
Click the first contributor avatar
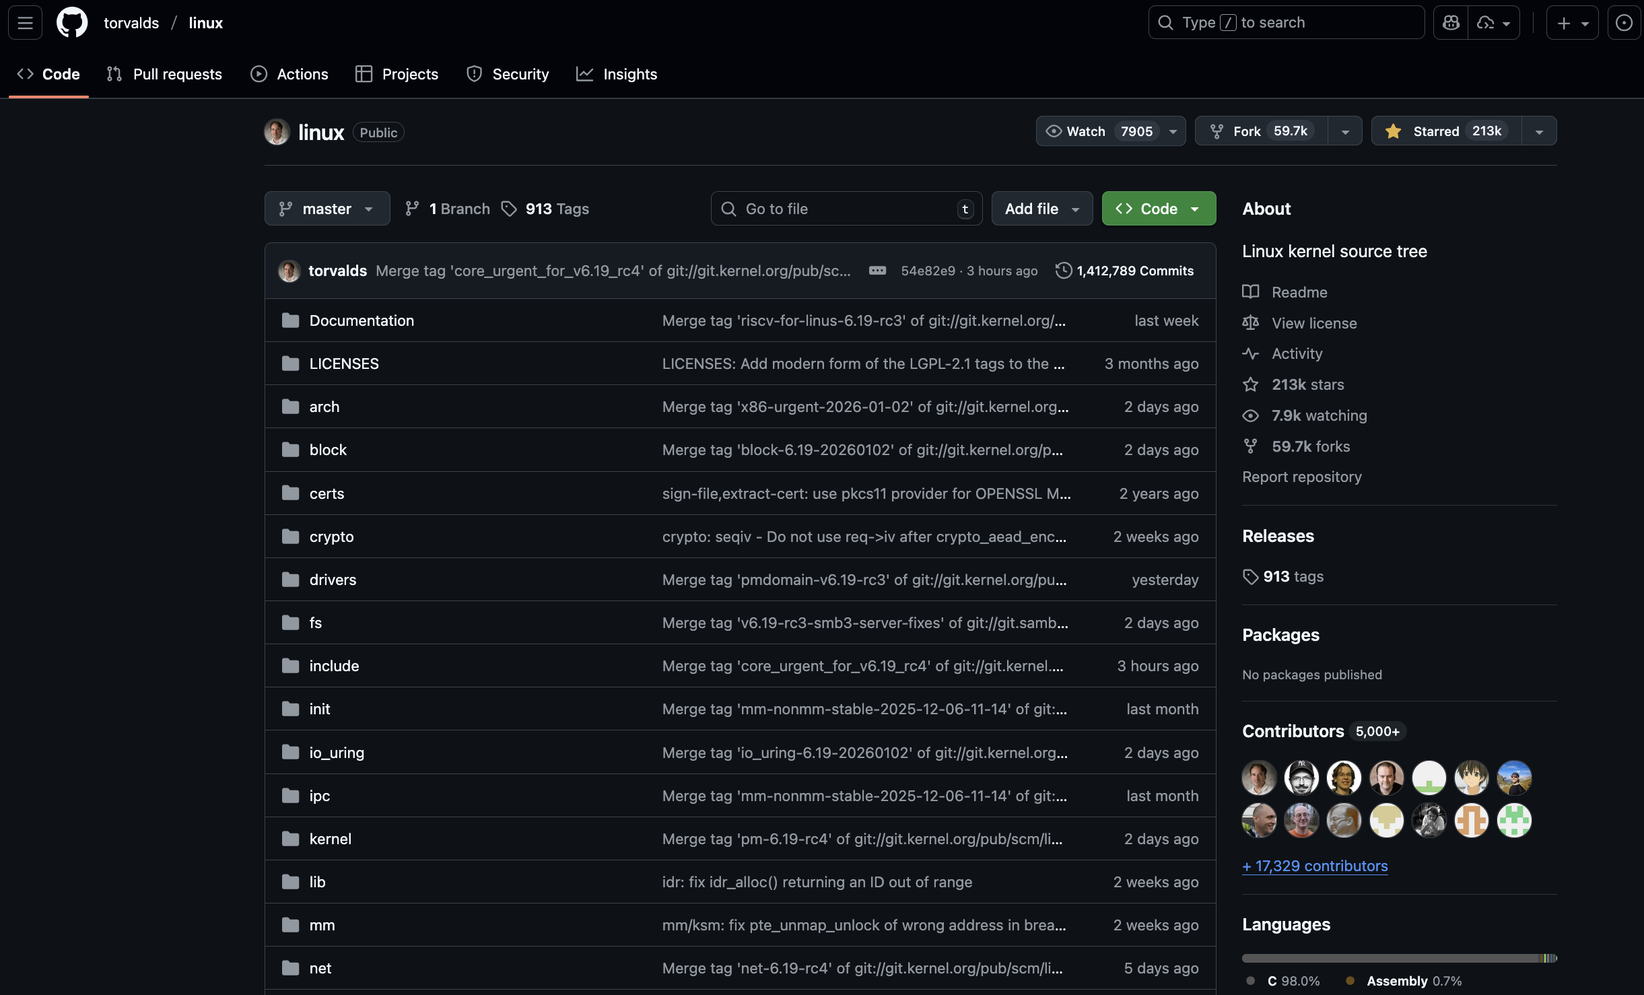pyautogui.click(x=1258, y=778)
